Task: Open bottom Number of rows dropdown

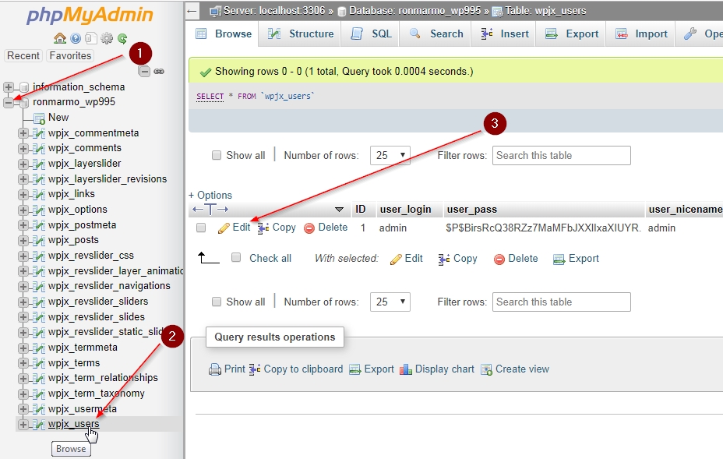Action: pyautogui.click(x=390, y=302)
